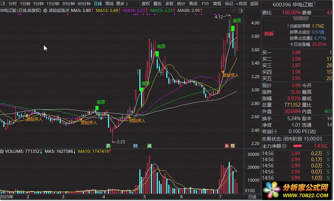334x201 pixels.
Task: Switch to 分时 intraday view
Action: (x=13, y=4)
